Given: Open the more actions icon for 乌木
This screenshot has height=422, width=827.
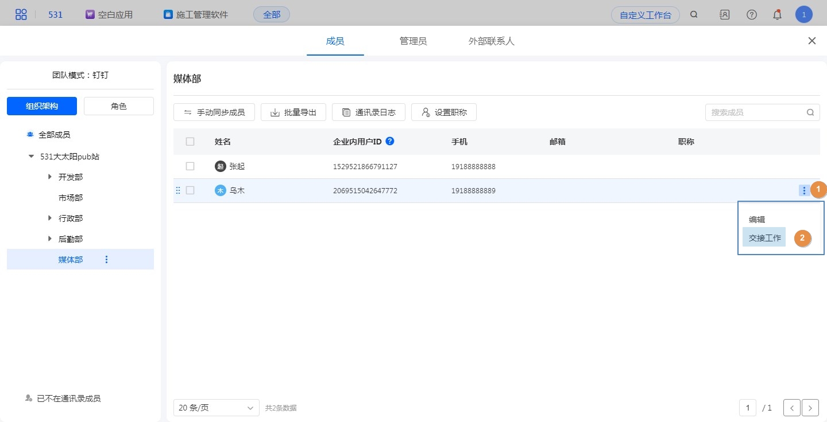Looking at the screenshot, I should (x=804, y=190).
